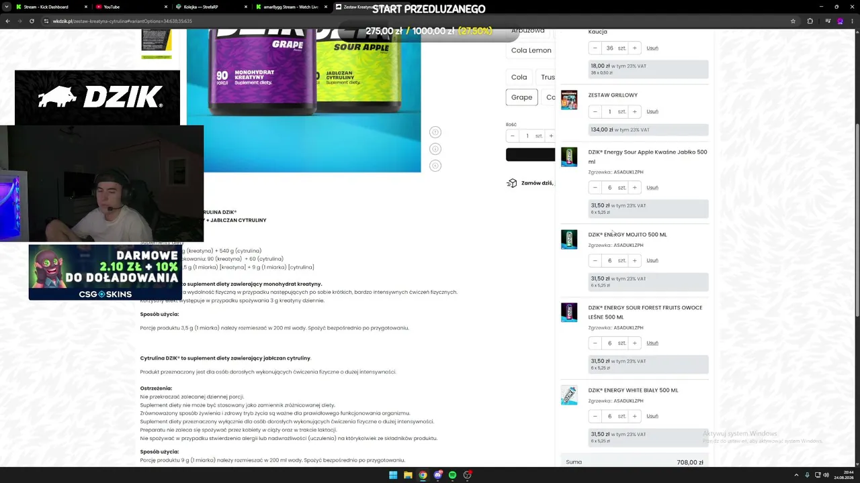Show hidden system tray icons
Screen dimensions: 860x483
click(796, 475)
